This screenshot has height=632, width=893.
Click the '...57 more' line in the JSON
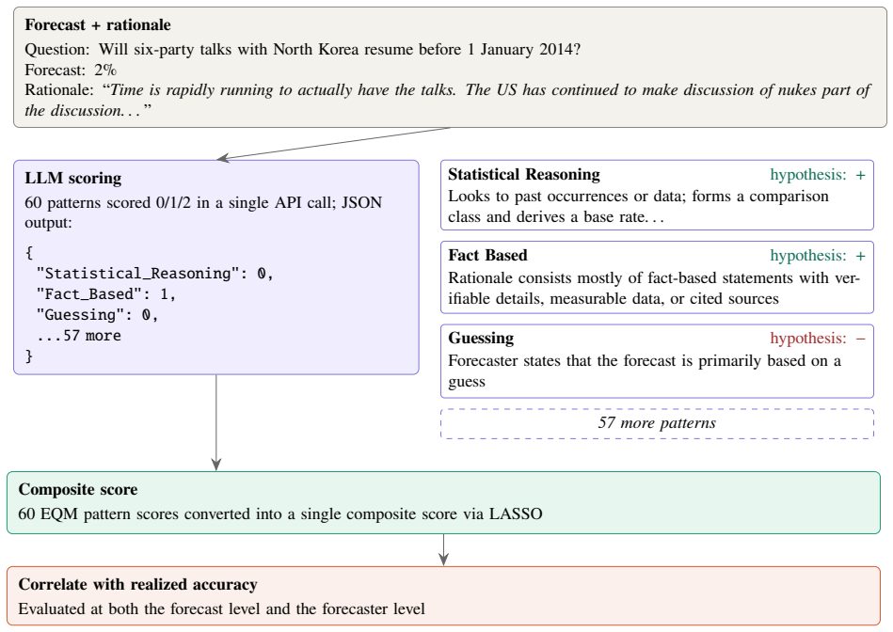point(79,336)
